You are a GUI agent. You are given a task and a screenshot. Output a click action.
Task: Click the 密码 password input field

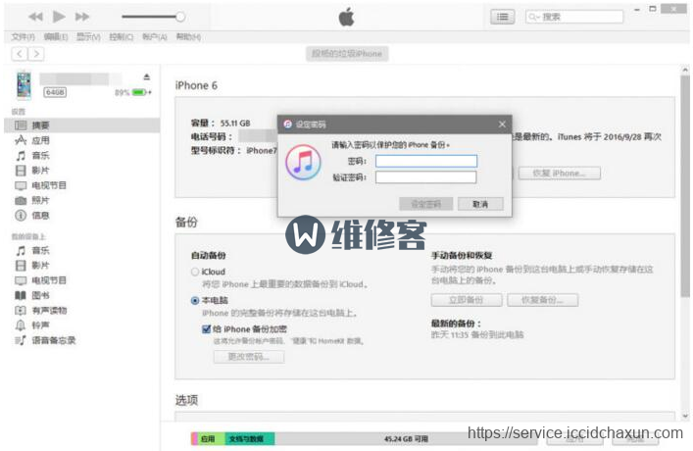click(426, 161)
